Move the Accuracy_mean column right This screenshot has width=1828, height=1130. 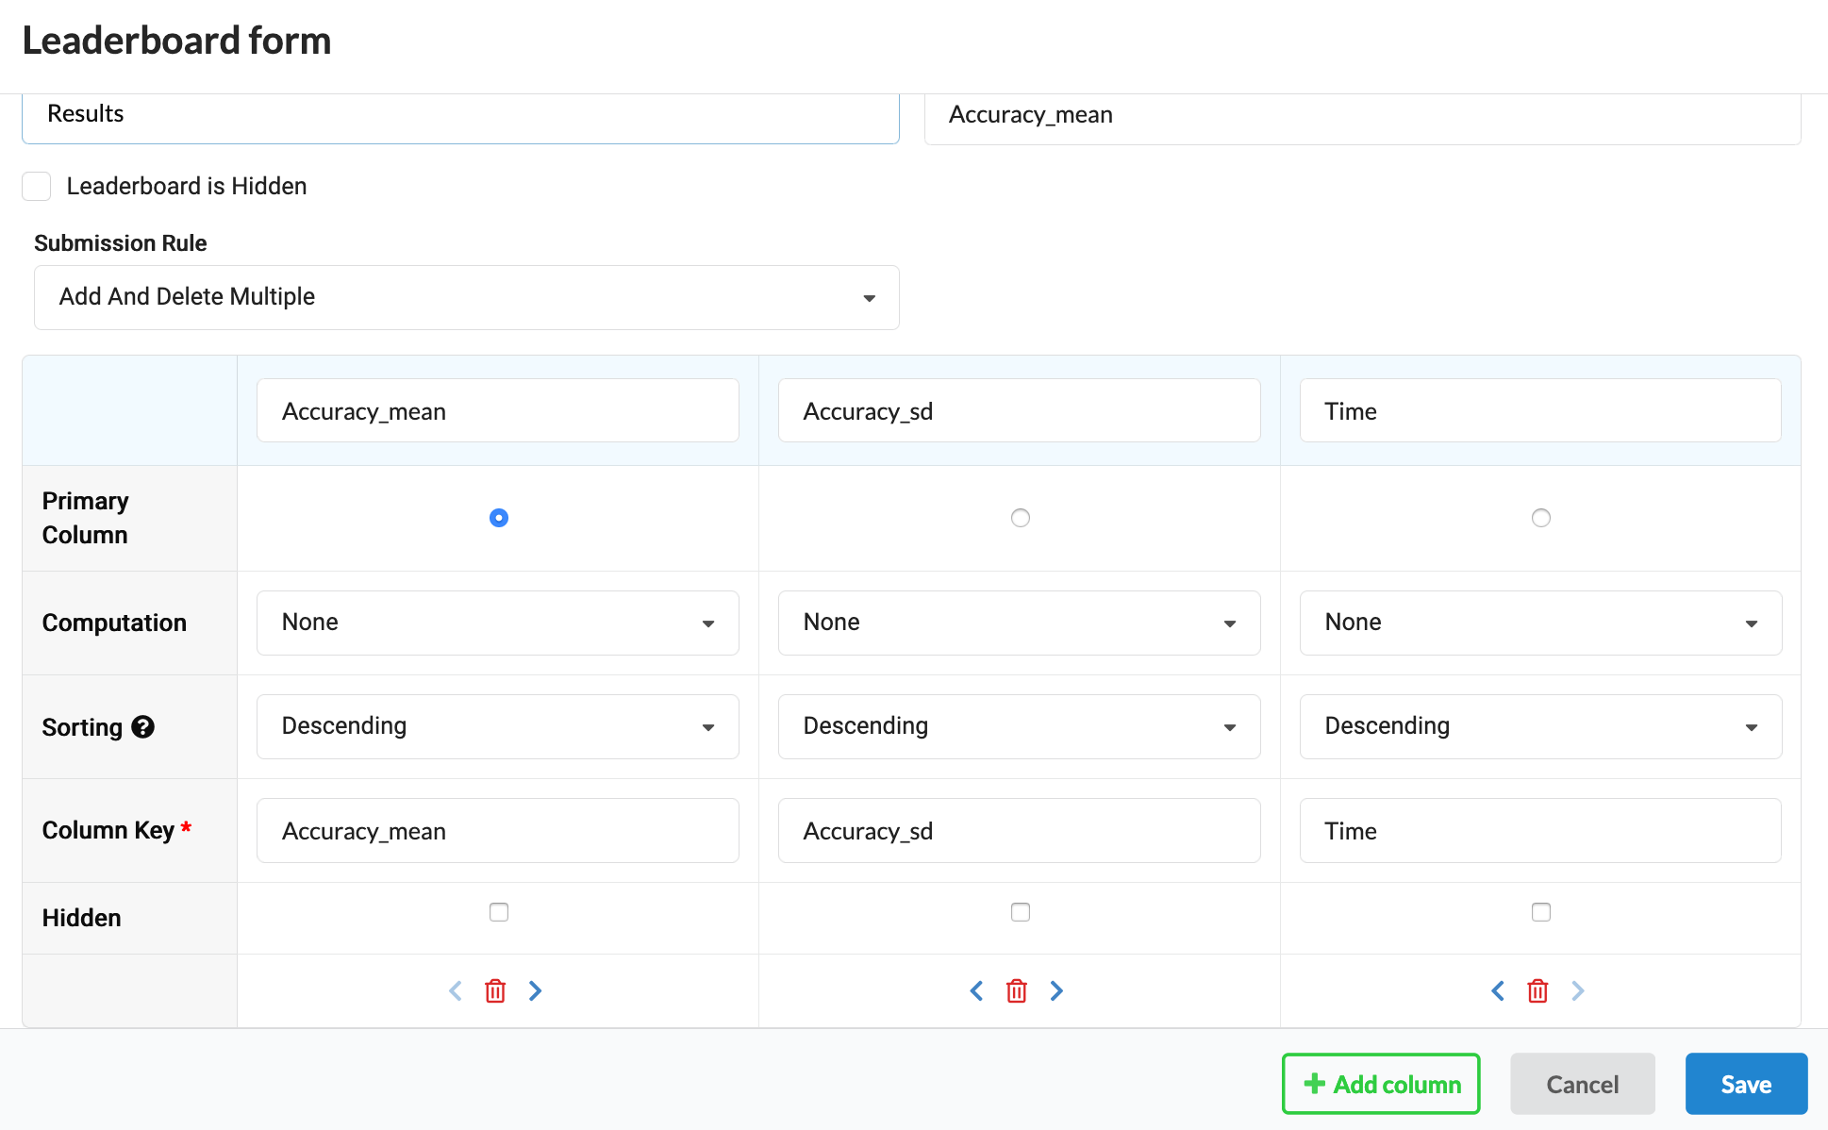coord(535,990)
